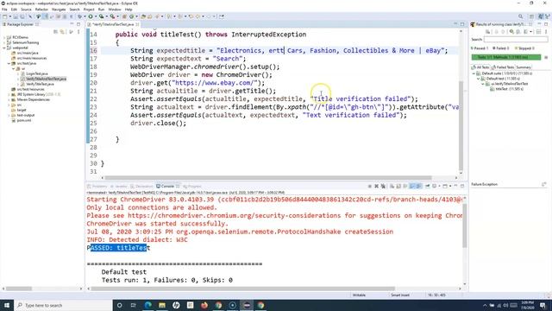The width and height of the screenshot is (552, 311).
Task: Click the Debug toolbar icon
Action: 80,16
